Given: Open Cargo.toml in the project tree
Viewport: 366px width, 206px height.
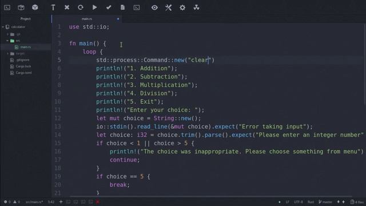Looking at the screenshot, I should (23, 73).
